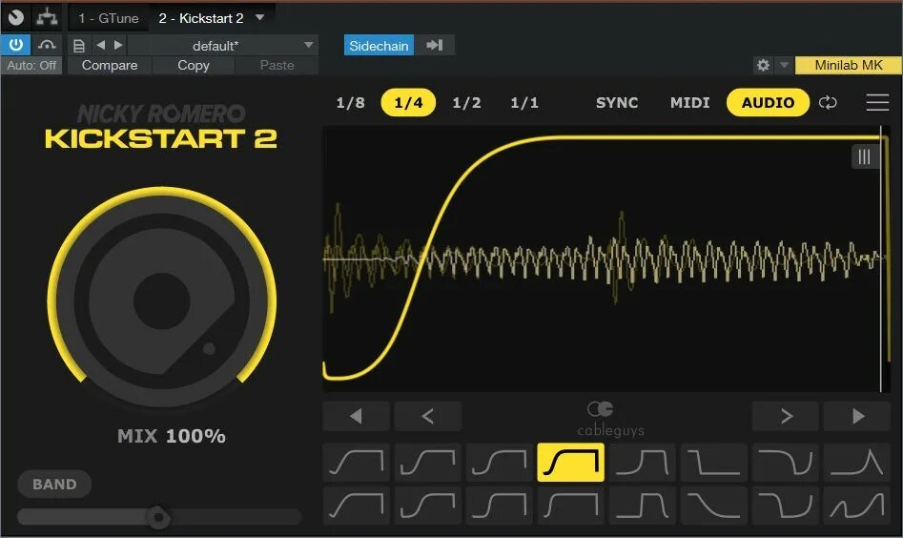Click the Copy button
Image resolution: width=903 pixels, height=538 pixels.
pyautogui.click(x=194, y=65)
